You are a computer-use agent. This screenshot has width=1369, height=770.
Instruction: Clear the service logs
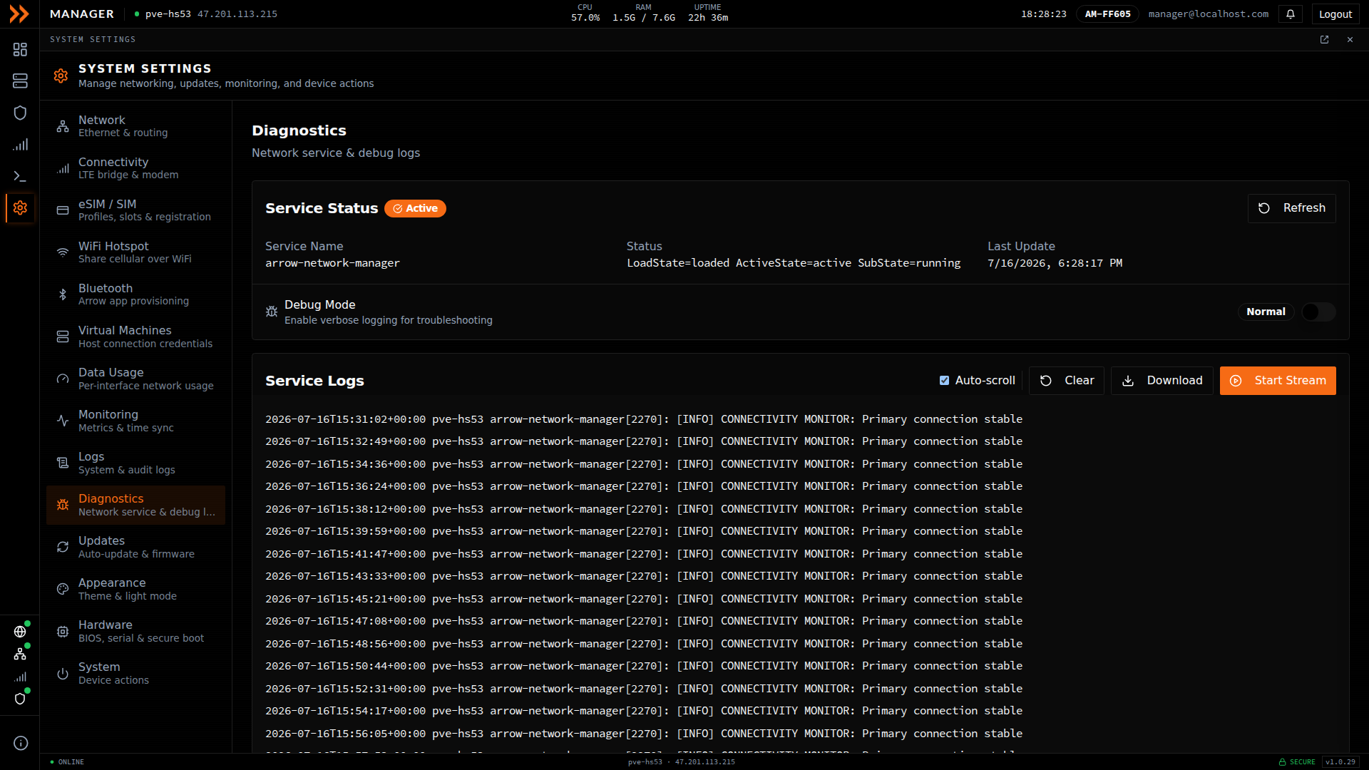[1066, 381]
